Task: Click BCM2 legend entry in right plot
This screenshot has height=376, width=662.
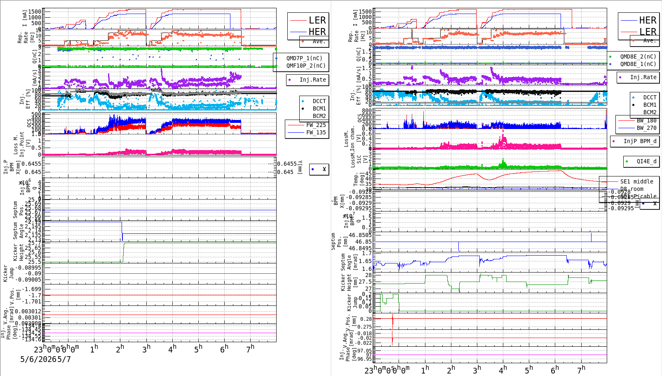Action: (x=650, y=112)
